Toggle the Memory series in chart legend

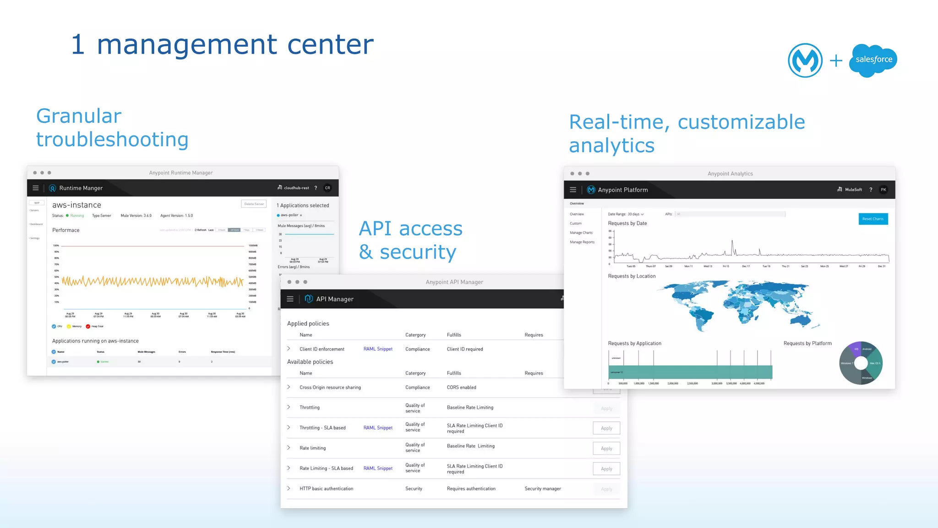click(69, 327)
